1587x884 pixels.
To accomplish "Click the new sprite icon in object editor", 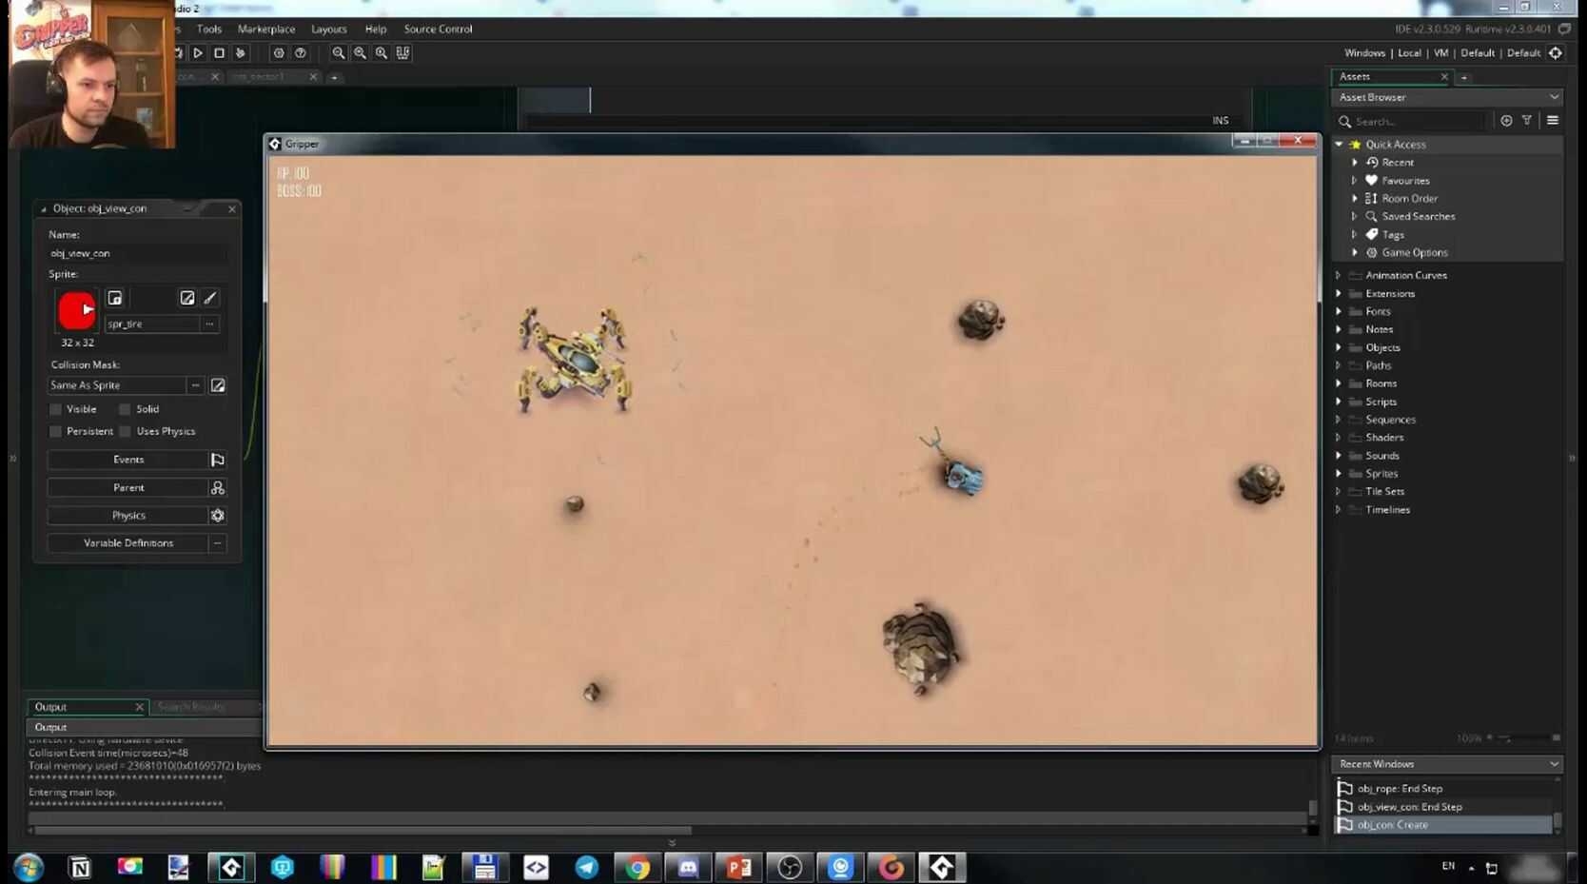I will pyautogui.click(x=115, y=298).
